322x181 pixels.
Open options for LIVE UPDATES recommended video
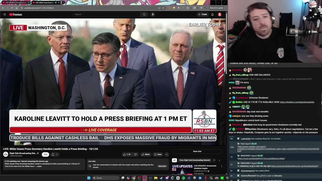[x=221, y=166]
